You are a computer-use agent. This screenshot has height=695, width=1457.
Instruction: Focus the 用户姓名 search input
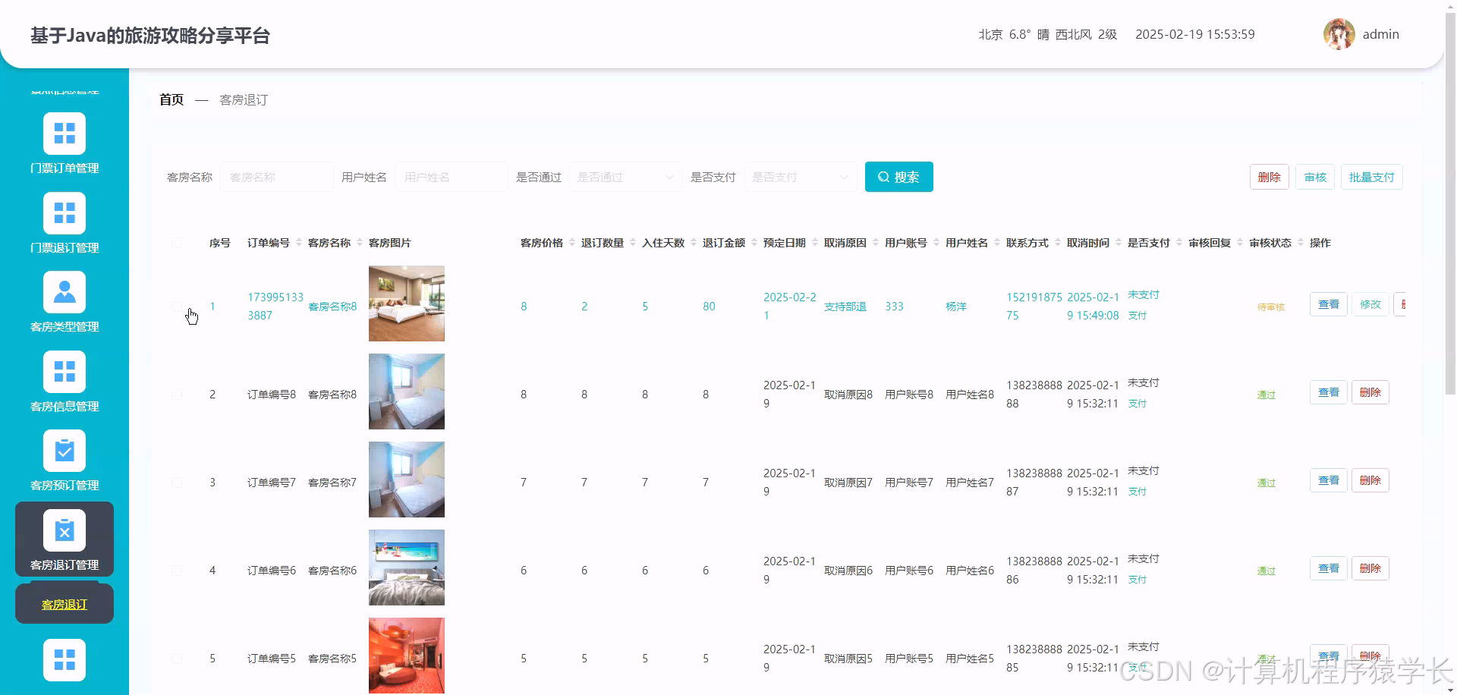(451, 177)
